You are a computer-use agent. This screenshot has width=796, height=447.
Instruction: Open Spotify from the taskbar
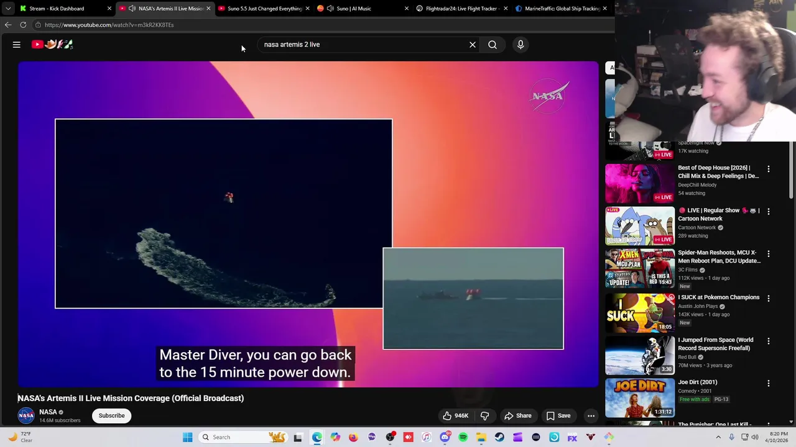pyautogui.click(x=463, y=438)
